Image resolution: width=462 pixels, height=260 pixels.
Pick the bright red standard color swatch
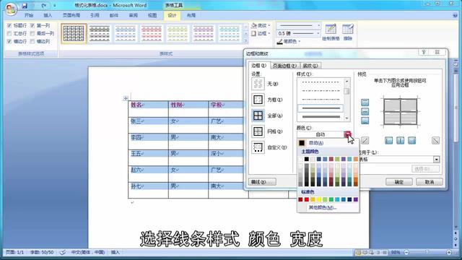point(307,199)
